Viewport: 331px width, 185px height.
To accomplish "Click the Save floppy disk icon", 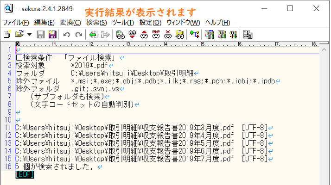I will click(x=40, y=34).
